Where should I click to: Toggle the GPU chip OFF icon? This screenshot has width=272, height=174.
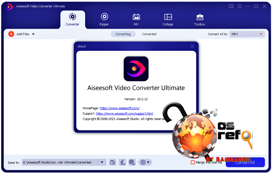click(132, 162)
